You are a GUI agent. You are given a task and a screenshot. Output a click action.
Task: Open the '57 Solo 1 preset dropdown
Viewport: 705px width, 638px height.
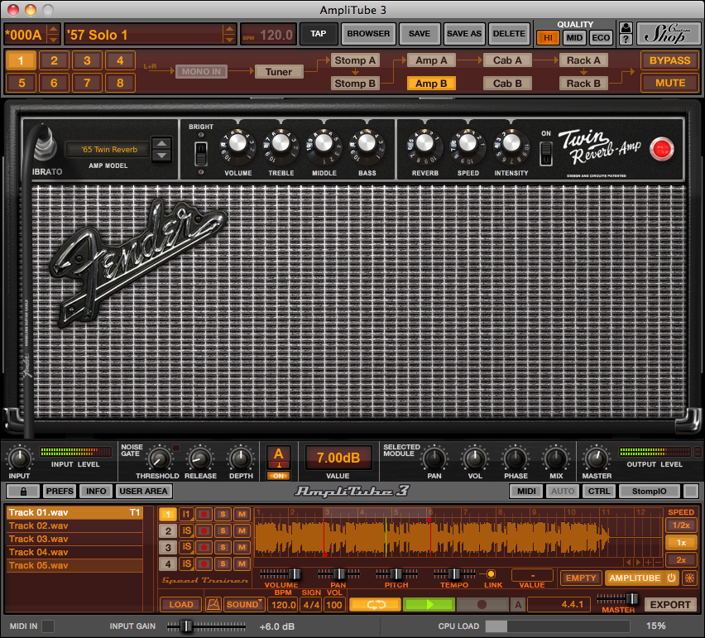[229, 35]
